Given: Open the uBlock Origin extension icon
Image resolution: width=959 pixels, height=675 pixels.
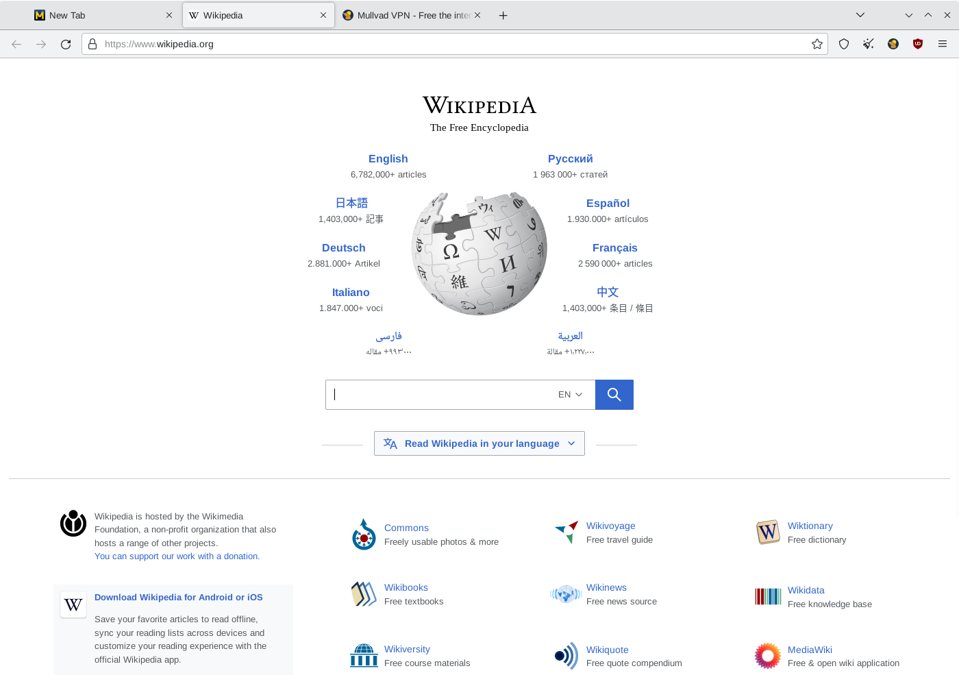Looking at the screenshot, I should coord(918,44).
